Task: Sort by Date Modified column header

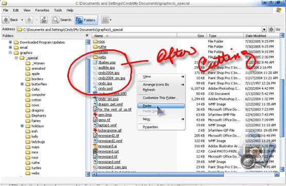Action: pos(261,35)
